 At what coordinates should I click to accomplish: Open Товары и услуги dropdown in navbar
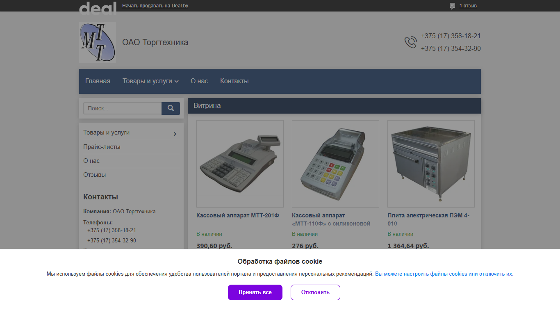[150, 81]
